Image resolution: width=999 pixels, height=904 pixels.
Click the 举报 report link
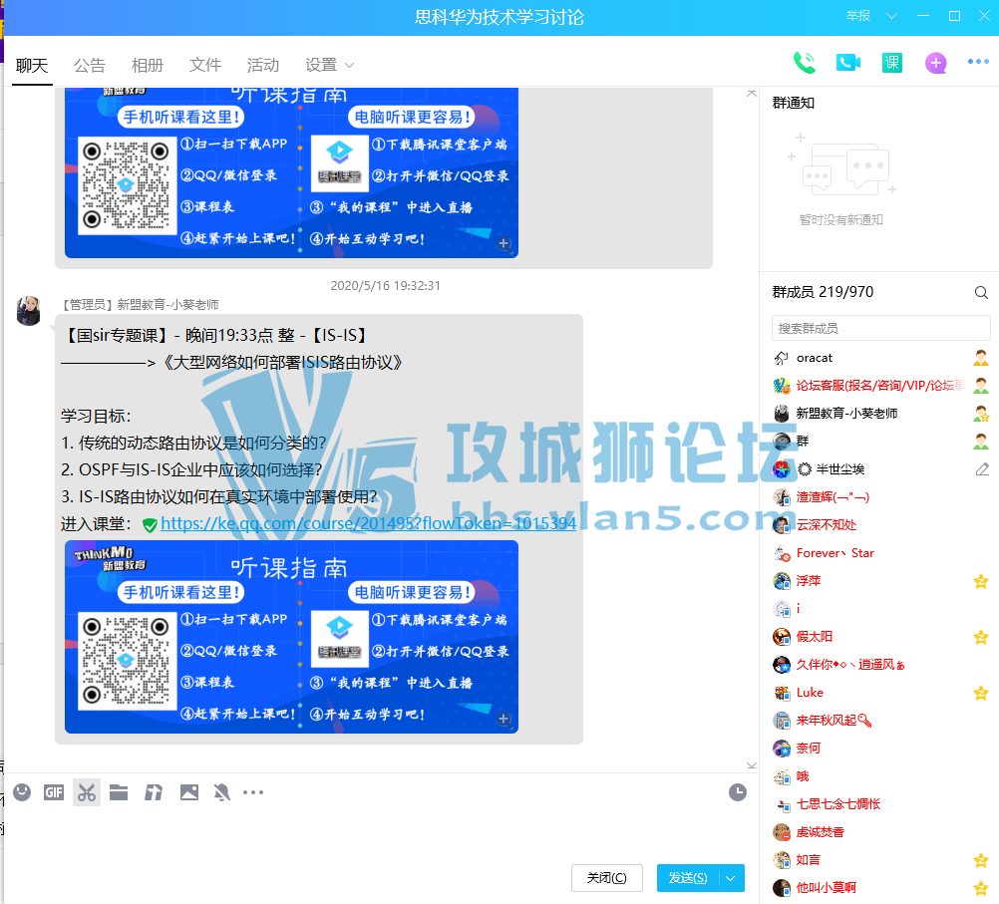point(857,15)
